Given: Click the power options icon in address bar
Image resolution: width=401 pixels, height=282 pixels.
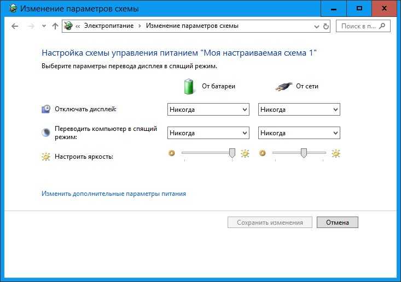Looking at the screenshot, I should (x=68, y=26).
